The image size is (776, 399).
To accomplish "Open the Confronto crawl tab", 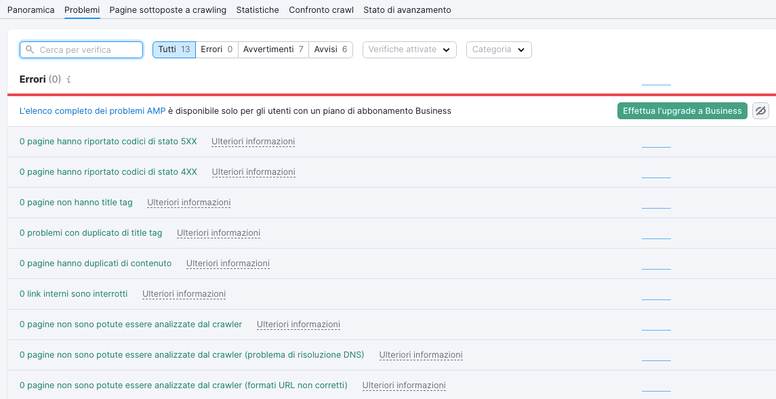I will point(321,10).
